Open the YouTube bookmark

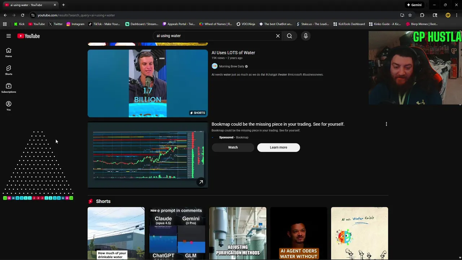(36, 24)
